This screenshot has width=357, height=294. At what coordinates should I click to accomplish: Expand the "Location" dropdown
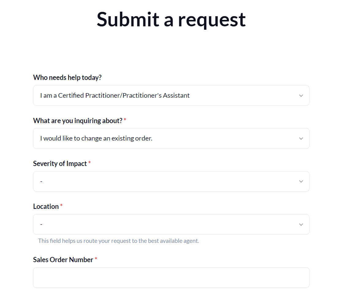171,224
